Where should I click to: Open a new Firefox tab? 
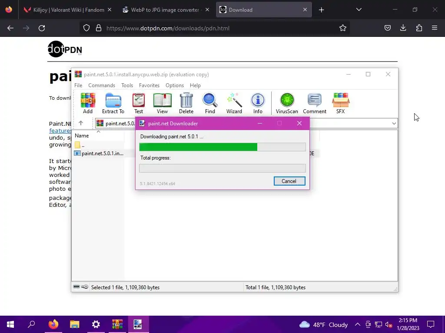pyautogui.click(x=321, y=10)
